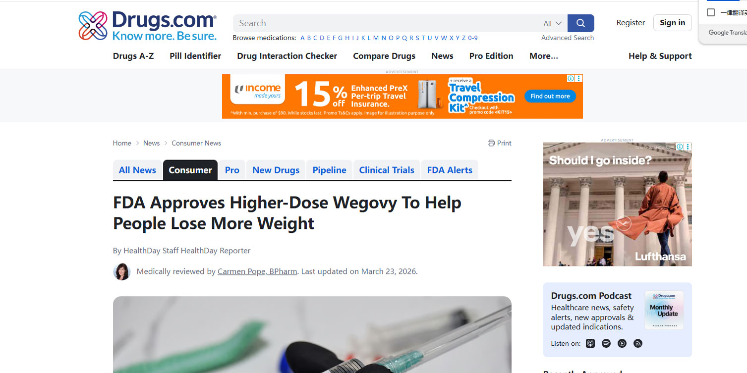This screenshot has height=373, width=747.
Task: Open the Drugs.com logo homepage
Action: pos(148,26)
